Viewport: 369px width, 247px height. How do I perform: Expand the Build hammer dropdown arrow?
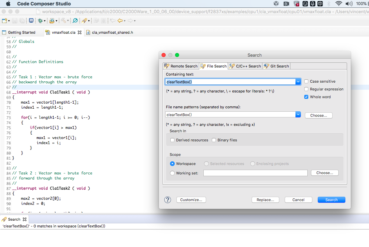(68, 21)
